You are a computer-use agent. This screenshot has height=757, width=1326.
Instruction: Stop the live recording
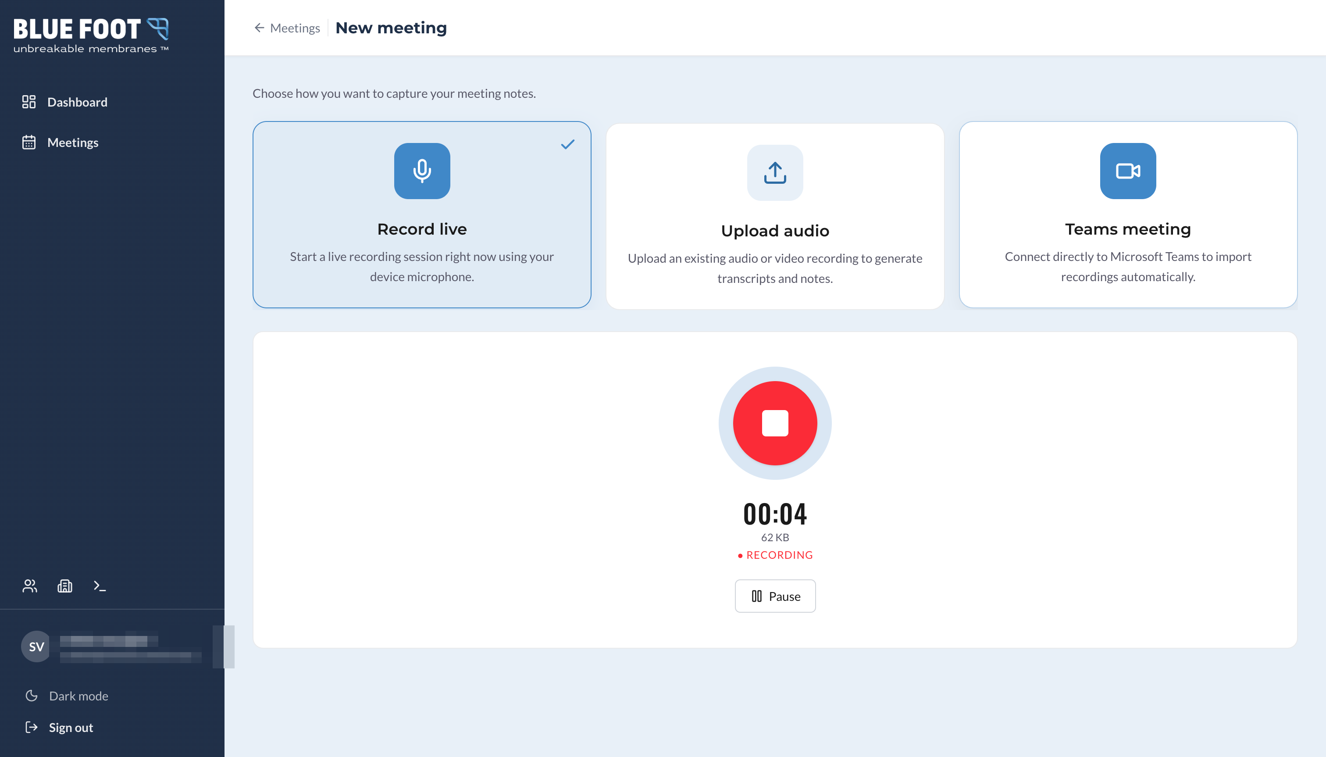[x=774, y=423]
